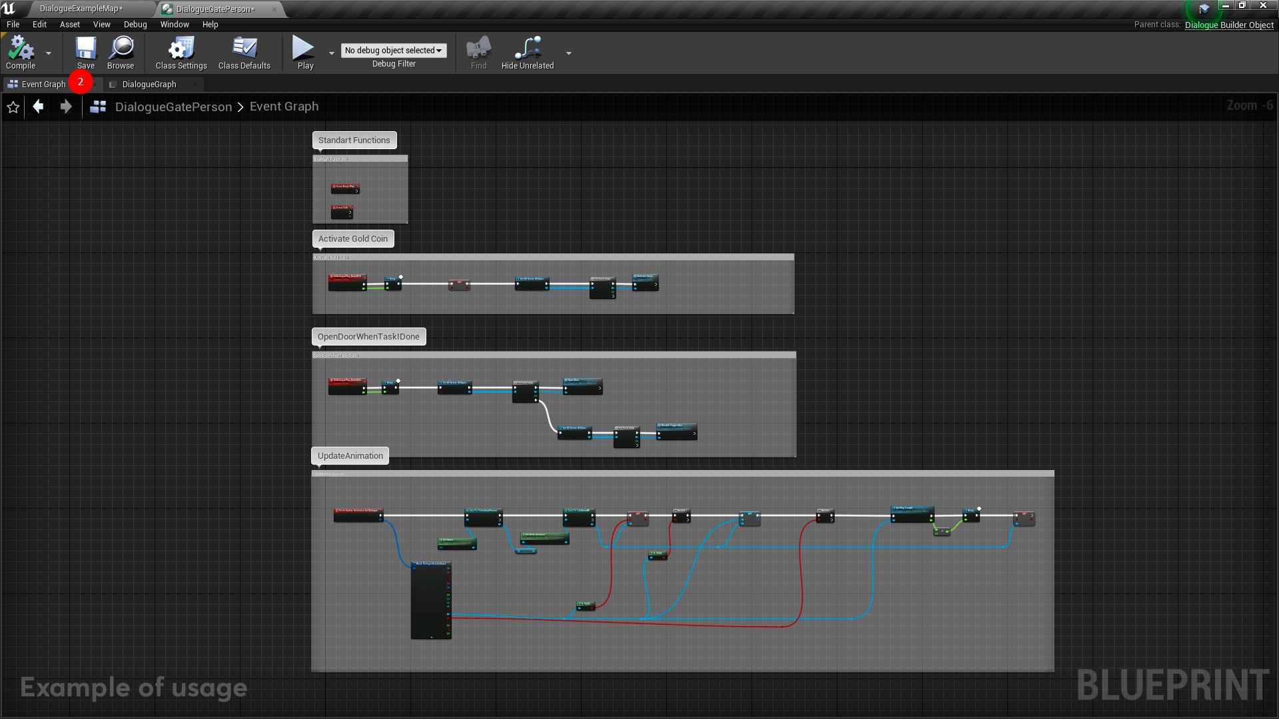Expand the Play options dropdown arrow
Image resolution: width=1279 pixels, height=719 pixels.
point(332,53)
